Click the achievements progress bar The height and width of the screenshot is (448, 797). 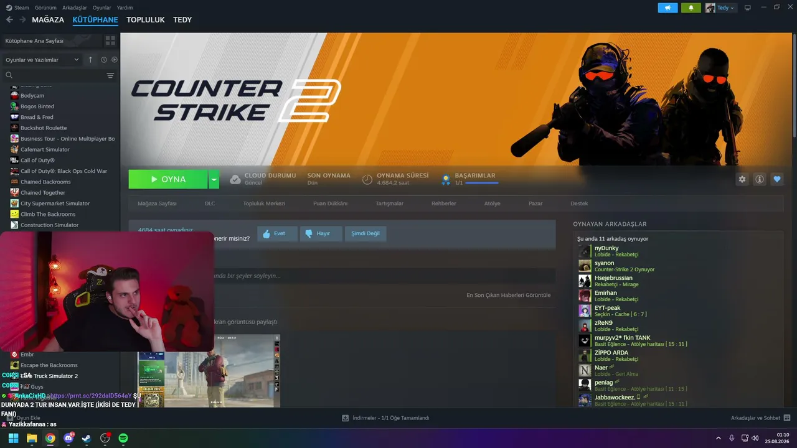tap(481, 183)
